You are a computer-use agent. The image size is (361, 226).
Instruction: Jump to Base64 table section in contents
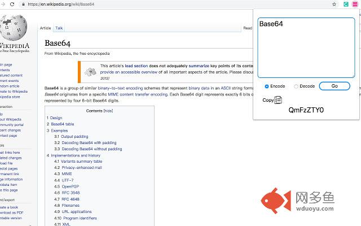pos(62,124)
